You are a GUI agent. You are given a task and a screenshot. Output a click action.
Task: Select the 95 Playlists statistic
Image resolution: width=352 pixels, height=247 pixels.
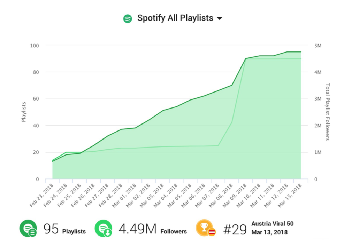(x=64, y=230)
